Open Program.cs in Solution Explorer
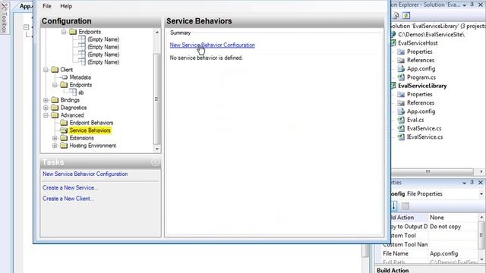The image size is (486, 273). [x=421, y=77]
